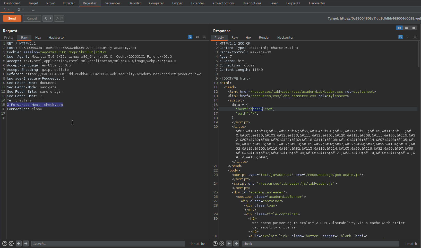Open the Dashboard tab
The height and width of the screenshot is (248, 421).
(12, 3)
